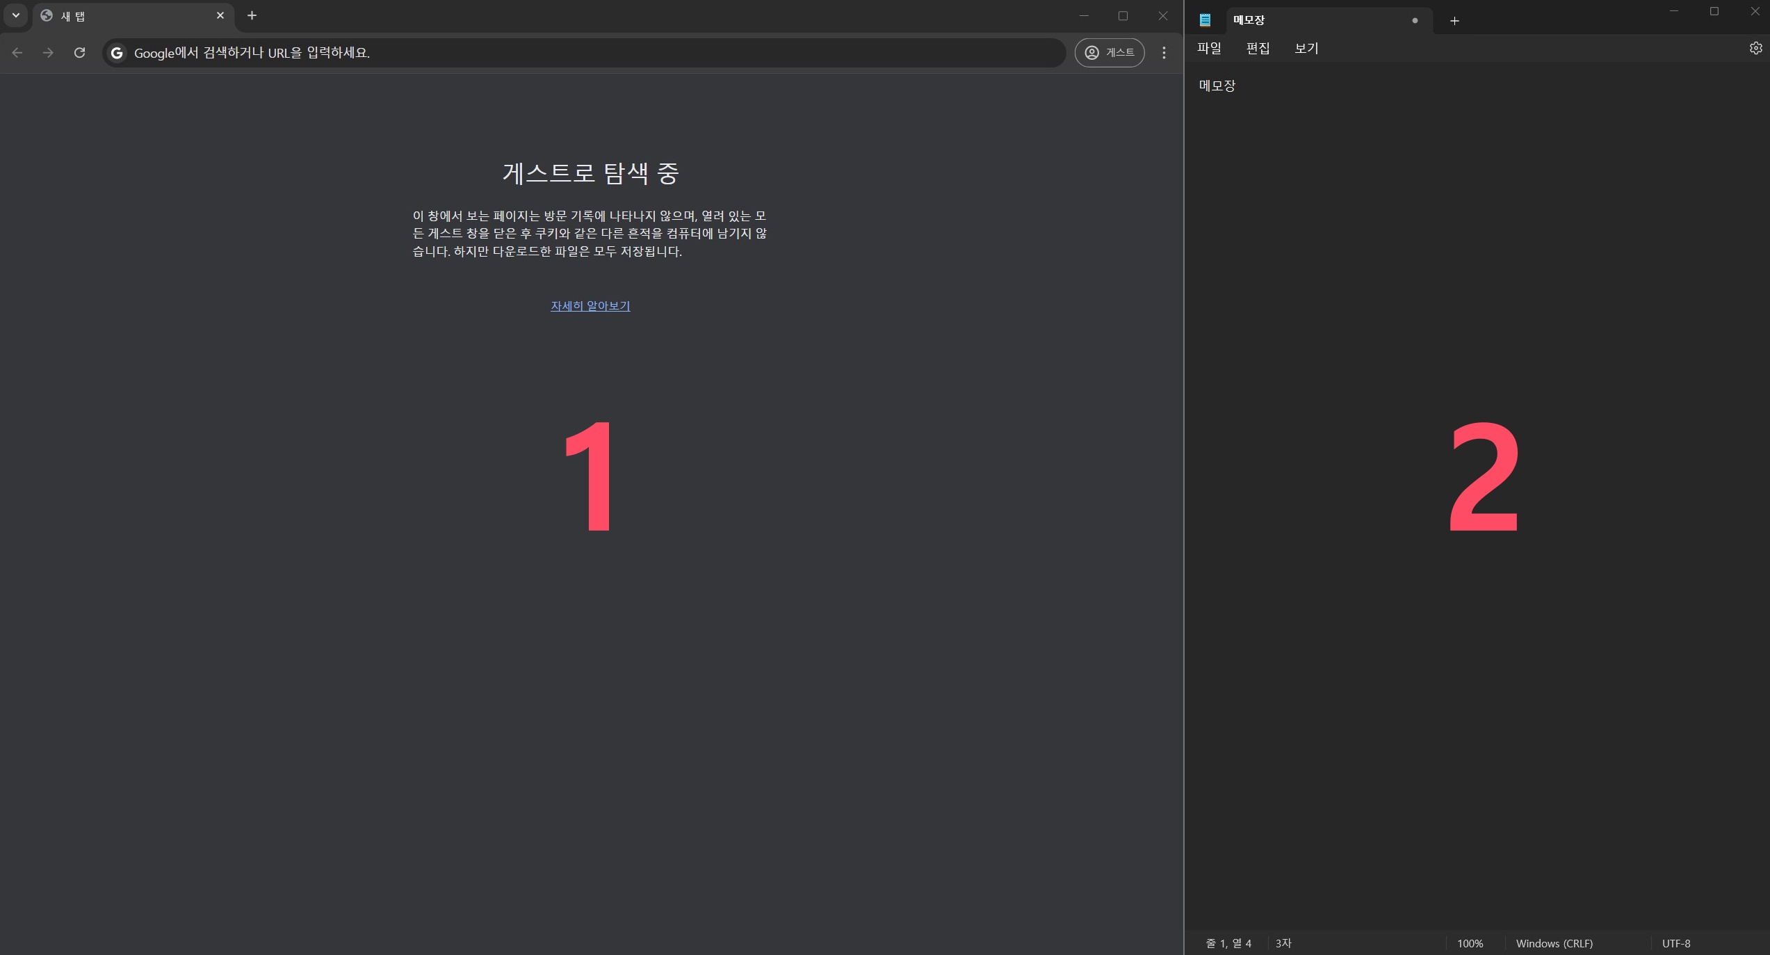Close the 새 탭 Chrome tab
The height and width of the screenshot is (955, 1770).
[220, 15]
